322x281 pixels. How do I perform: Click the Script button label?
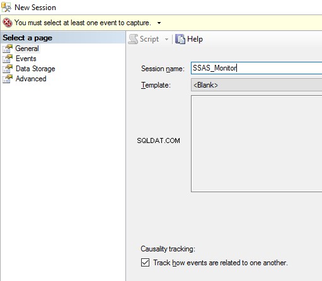click(149, 39)
